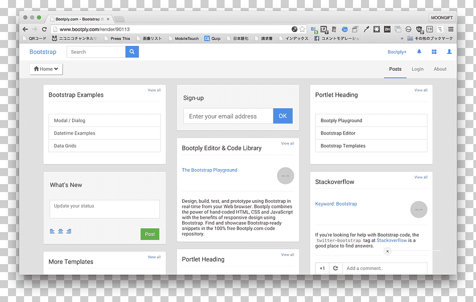Open The Bootstrap Playground link
The image size is (476, 302).
pyautogui.click(x=210, y=170)
